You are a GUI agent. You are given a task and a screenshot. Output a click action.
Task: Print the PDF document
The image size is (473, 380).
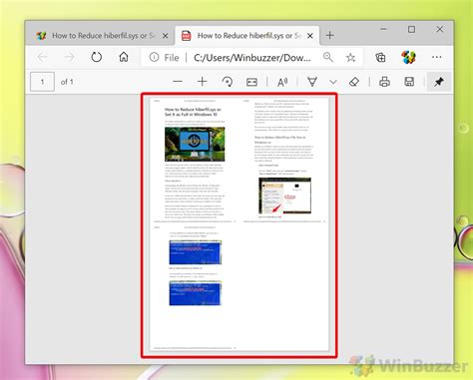(384, 82)
